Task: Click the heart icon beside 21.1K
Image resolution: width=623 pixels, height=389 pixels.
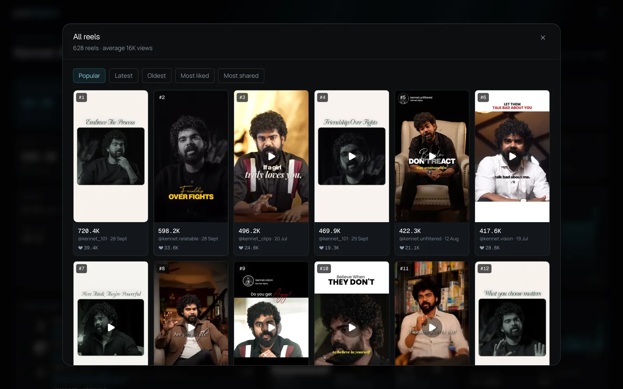Action: coord(402,248)
